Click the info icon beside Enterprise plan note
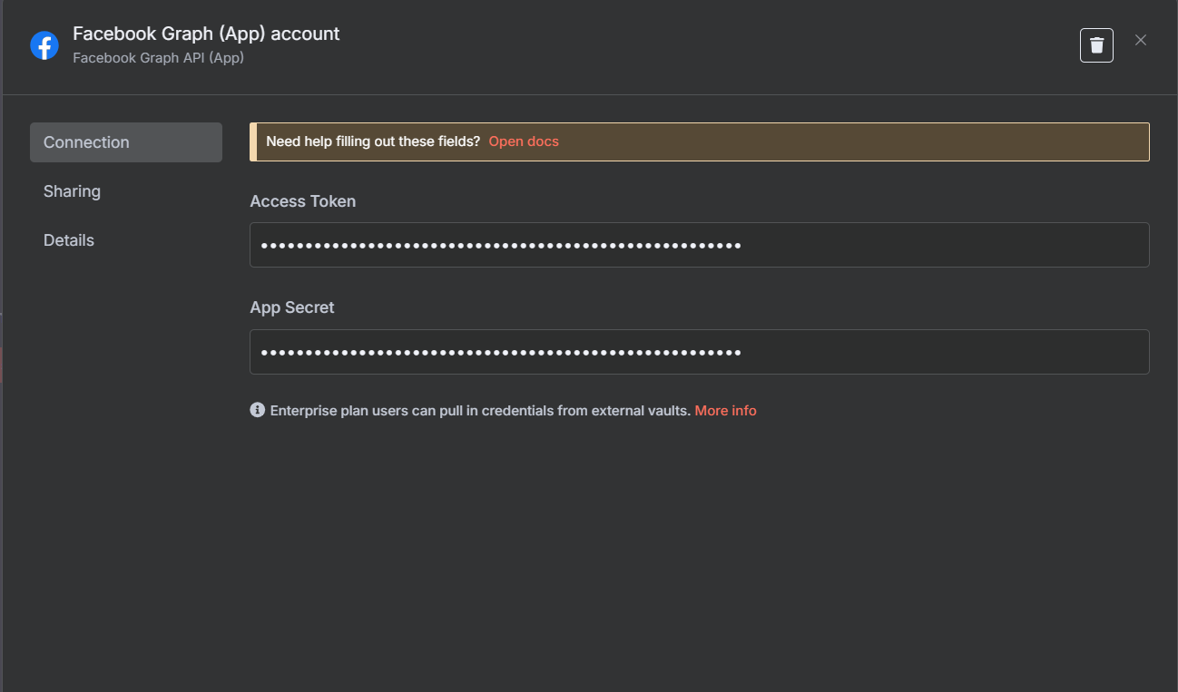 (258, 410)
